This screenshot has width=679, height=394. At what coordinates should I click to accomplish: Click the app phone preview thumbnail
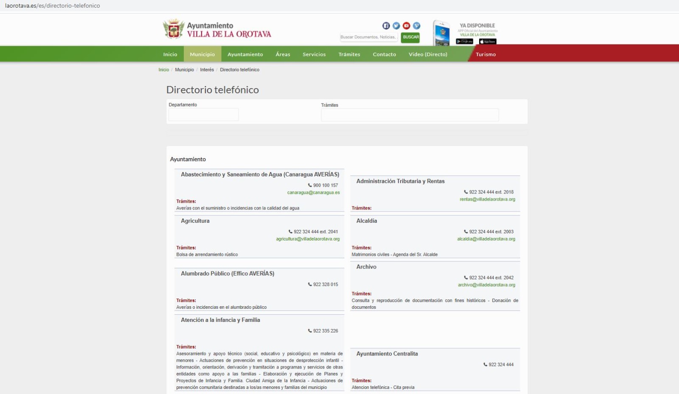tap(441, 33)
